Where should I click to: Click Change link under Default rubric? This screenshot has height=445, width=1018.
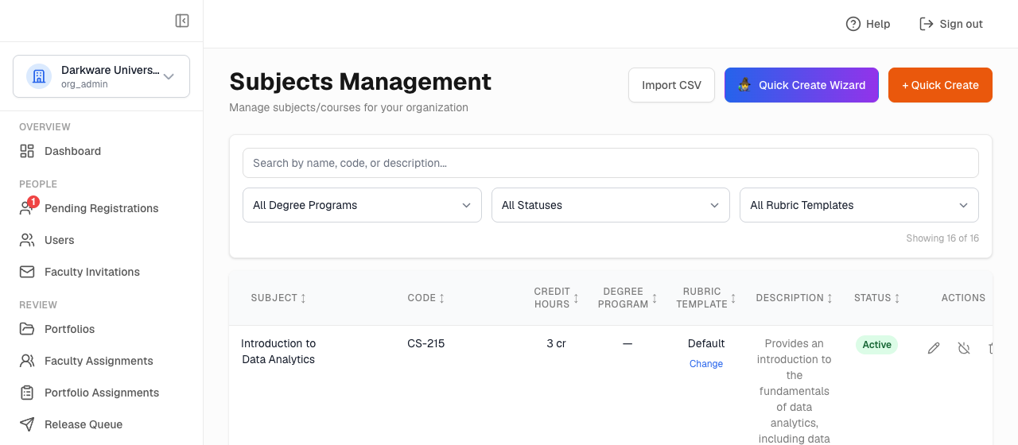(x=706, y=364)
